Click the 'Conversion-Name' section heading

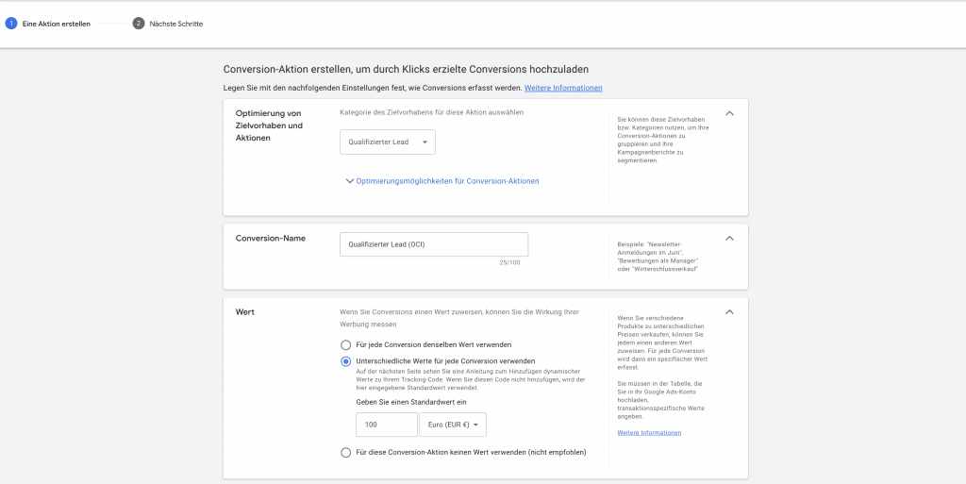tap(270, 239)
